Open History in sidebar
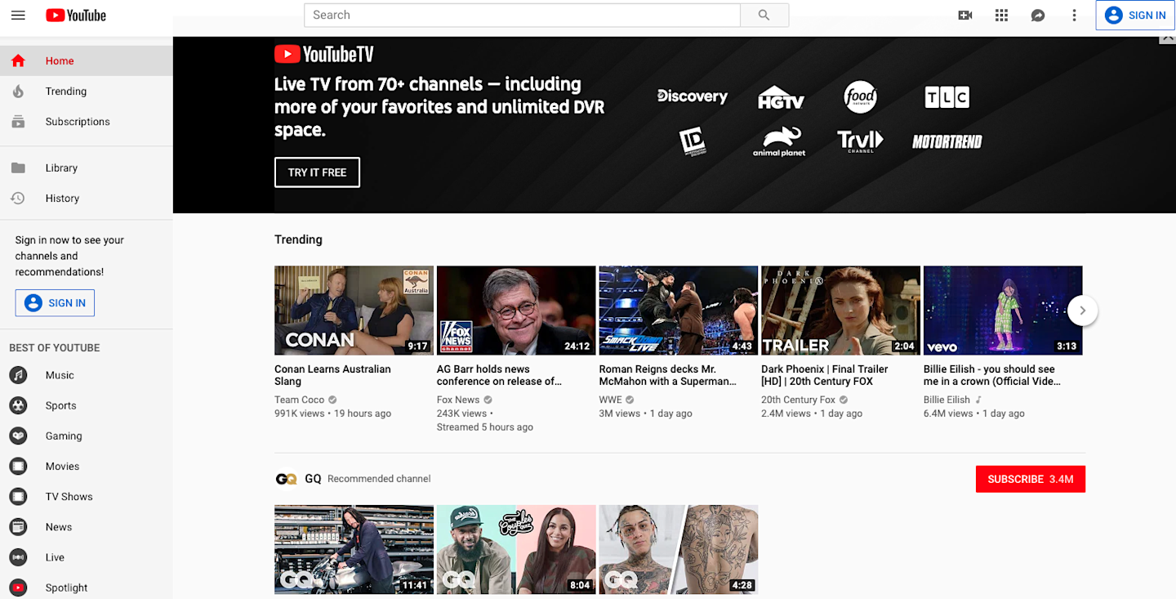The width and height of the screenshot is (1176, 599). (62, 199)
